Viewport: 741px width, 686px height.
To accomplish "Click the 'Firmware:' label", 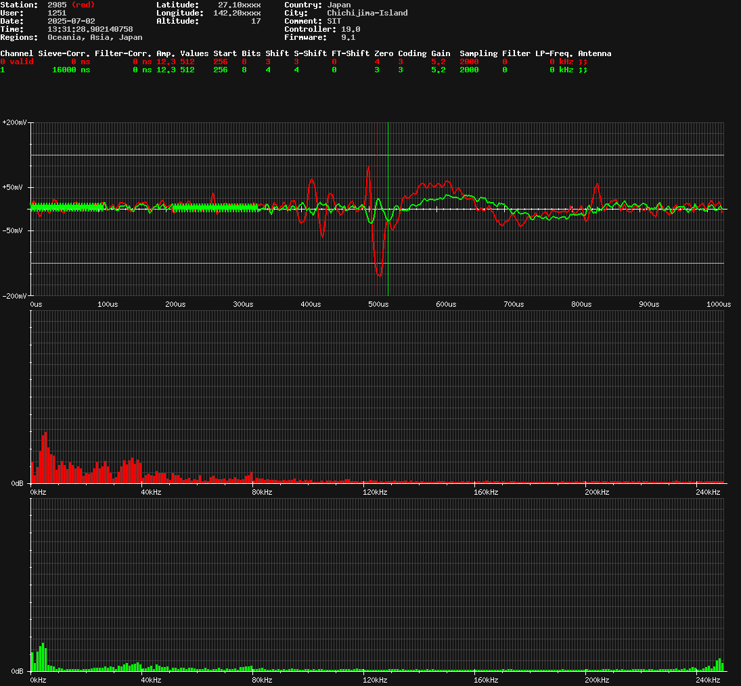I will [305, 37].
